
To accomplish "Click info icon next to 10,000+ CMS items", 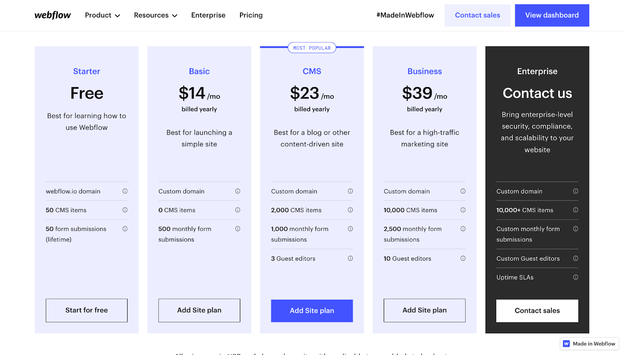I will (x=576, y=210).
